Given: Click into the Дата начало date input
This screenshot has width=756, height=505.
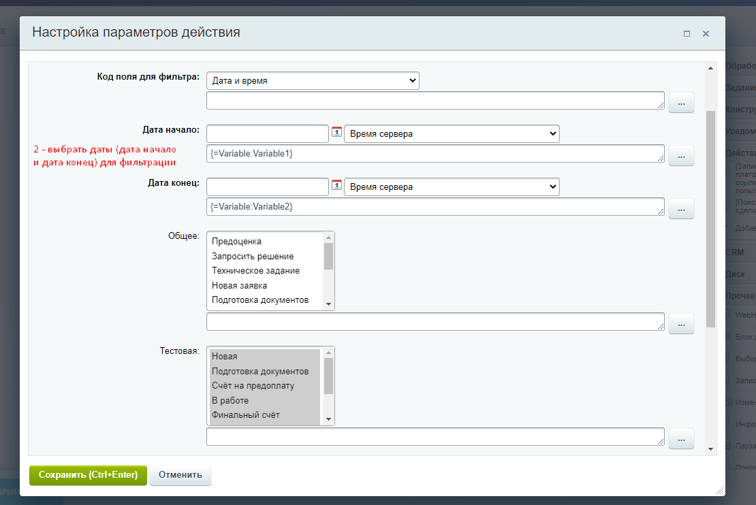Looking at the screenshot, I should [267, 134].
